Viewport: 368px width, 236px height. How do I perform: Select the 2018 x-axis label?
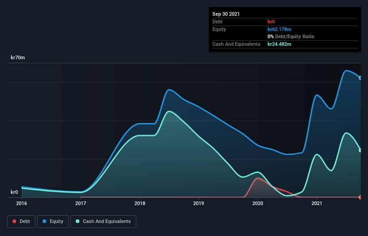click(140, 203)
